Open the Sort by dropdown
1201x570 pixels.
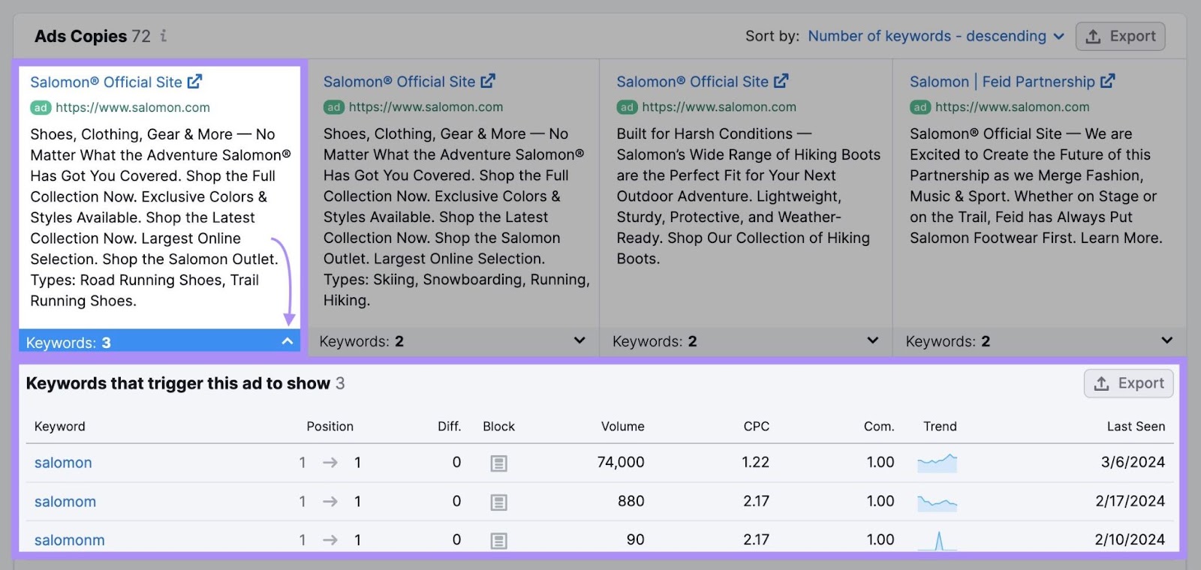tap(935, 36)
